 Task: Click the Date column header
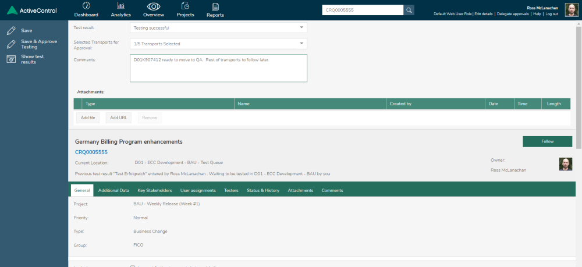tap(499, 104)
